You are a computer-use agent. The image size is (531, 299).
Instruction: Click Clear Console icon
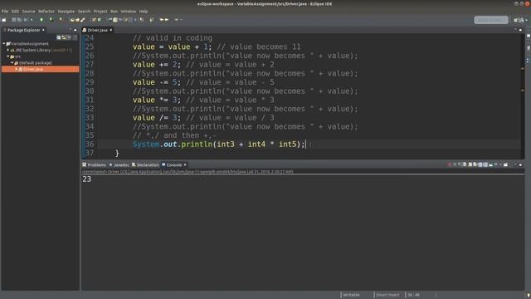465,164
